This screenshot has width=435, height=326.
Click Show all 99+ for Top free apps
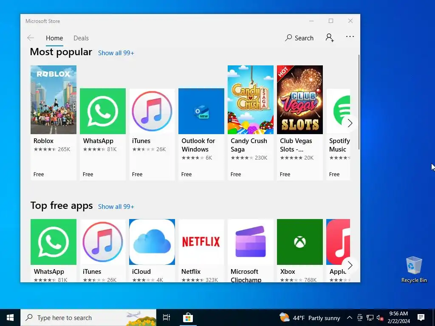click(116, 207)
